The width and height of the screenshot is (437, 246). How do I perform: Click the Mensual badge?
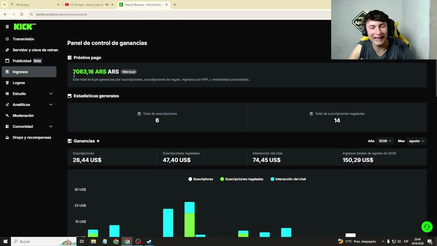(129, 72)
